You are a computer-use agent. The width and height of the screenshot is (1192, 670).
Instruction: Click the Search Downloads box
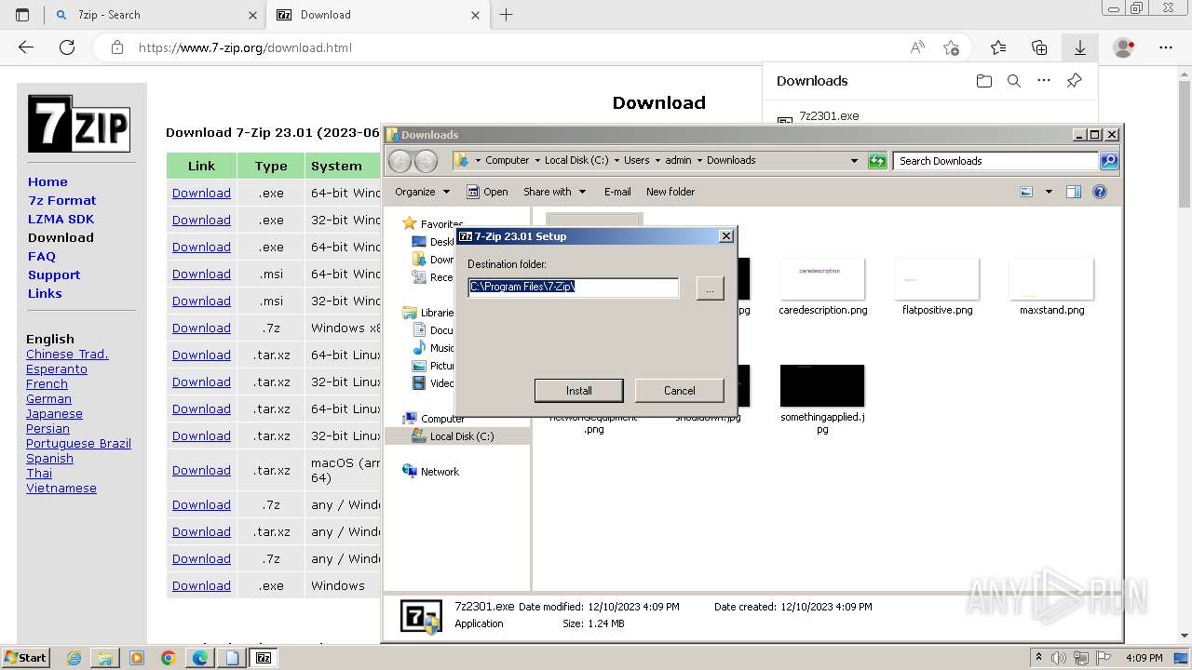coord(995,160)
